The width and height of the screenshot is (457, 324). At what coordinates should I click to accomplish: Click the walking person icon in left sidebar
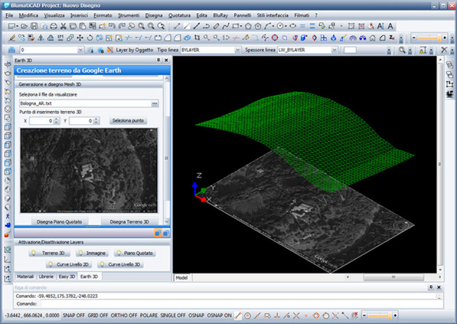click(7, 216)
